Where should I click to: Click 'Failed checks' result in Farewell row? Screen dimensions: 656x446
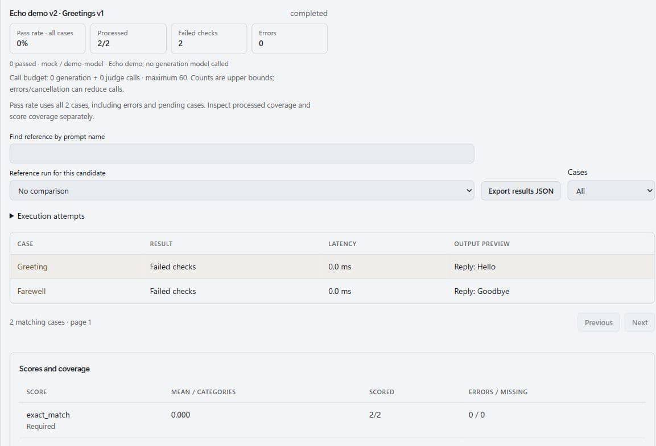click(x=173, y=291)
